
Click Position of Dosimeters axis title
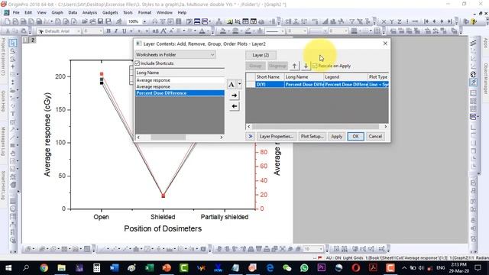[x=163, y=228]
